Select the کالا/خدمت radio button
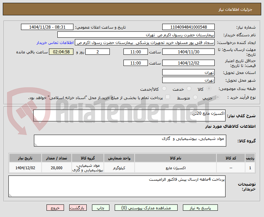Image resolution: width=264 pixels, height=217 pixels. [x=164, y=89]
